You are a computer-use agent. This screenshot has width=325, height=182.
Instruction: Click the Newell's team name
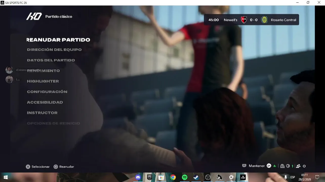pyautogui.click(x=230, y=20)
